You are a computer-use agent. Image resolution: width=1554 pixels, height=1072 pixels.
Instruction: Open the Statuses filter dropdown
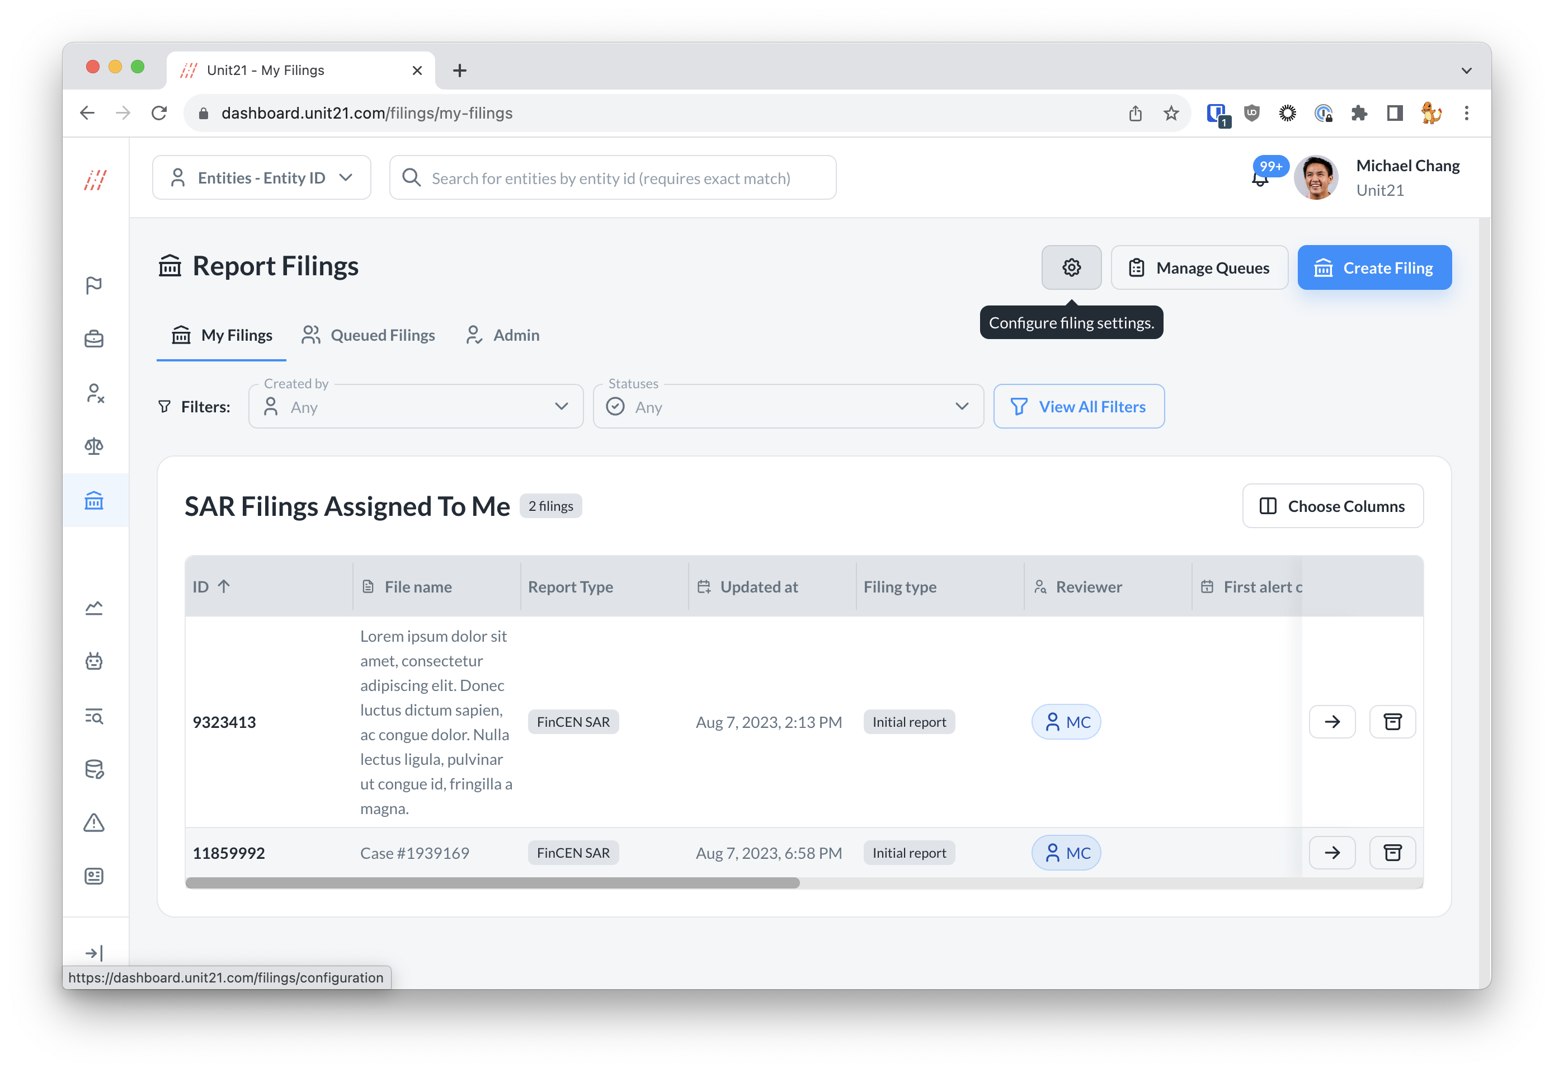(x=787, y=407)
